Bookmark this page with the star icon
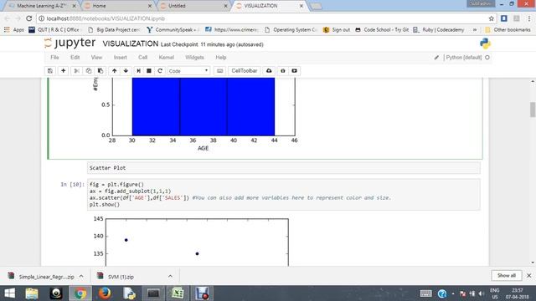 tap(492, 18)
